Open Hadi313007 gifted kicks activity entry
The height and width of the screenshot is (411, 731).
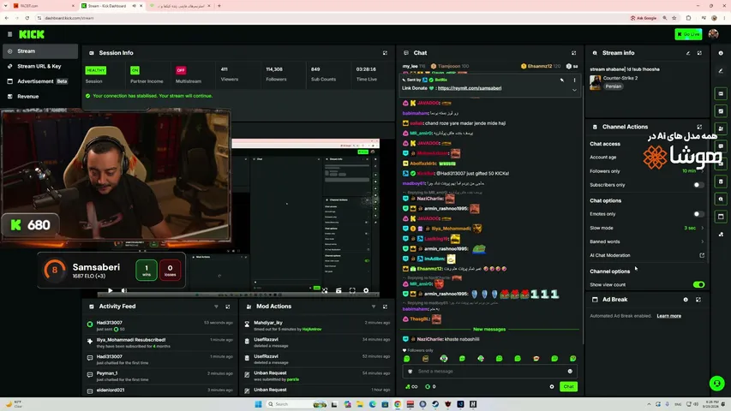(159, 325)
